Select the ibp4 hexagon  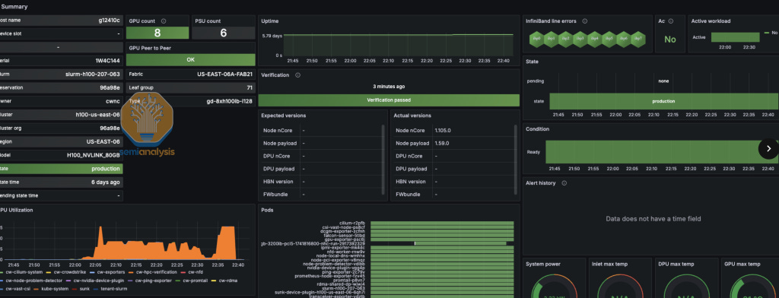(x=595, y=39)
